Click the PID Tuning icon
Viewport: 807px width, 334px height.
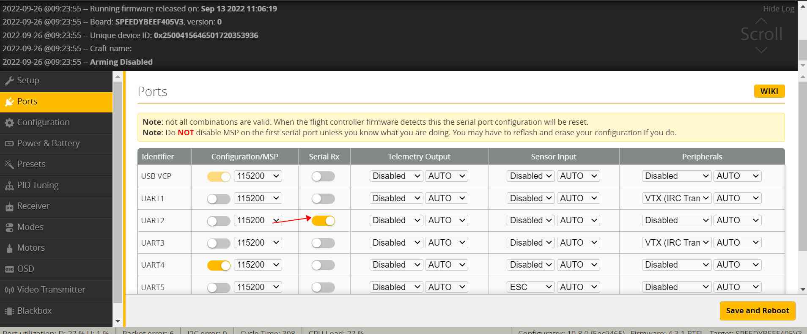pyautogui.click(x=9, y=186)
